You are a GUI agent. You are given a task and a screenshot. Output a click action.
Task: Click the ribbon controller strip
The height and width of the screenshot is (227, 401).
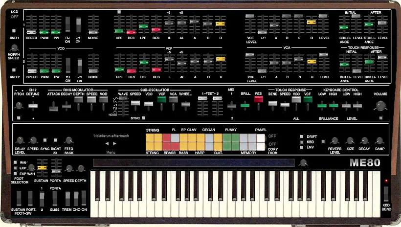click(x=194, y=163)
